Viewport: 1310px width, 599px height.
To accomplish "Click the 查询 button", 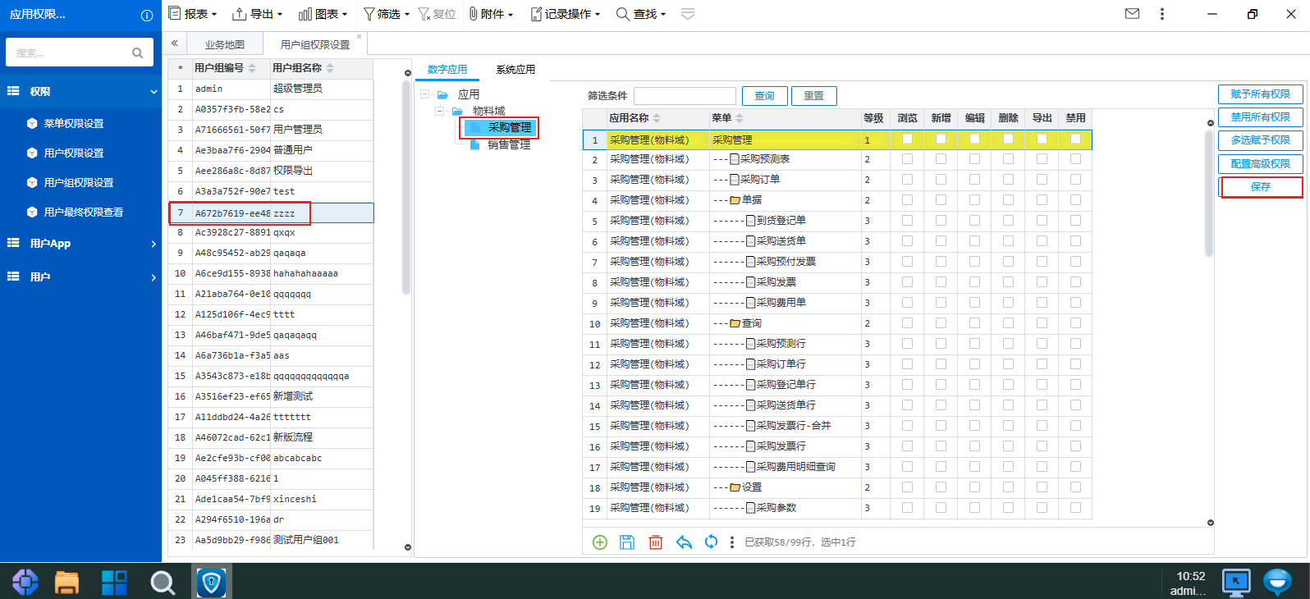I will click(x=764, y=96).
